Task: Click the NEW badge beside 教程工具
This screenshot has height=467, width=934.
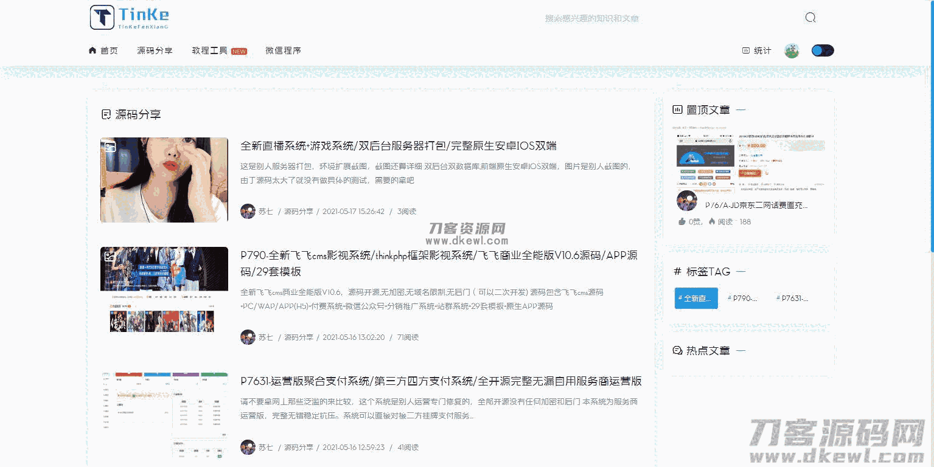Action: pyautogui.click(x=239, y=51)
